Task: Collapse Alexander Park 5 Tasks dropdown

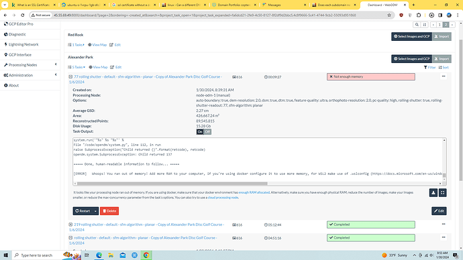Action: pos(76,67)
